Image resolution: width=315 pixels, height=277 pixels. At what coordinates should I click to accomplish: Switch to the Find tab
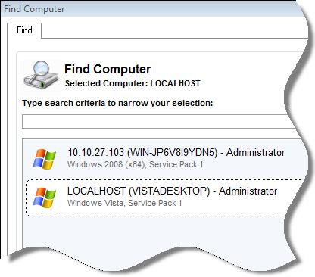point(24,30)
